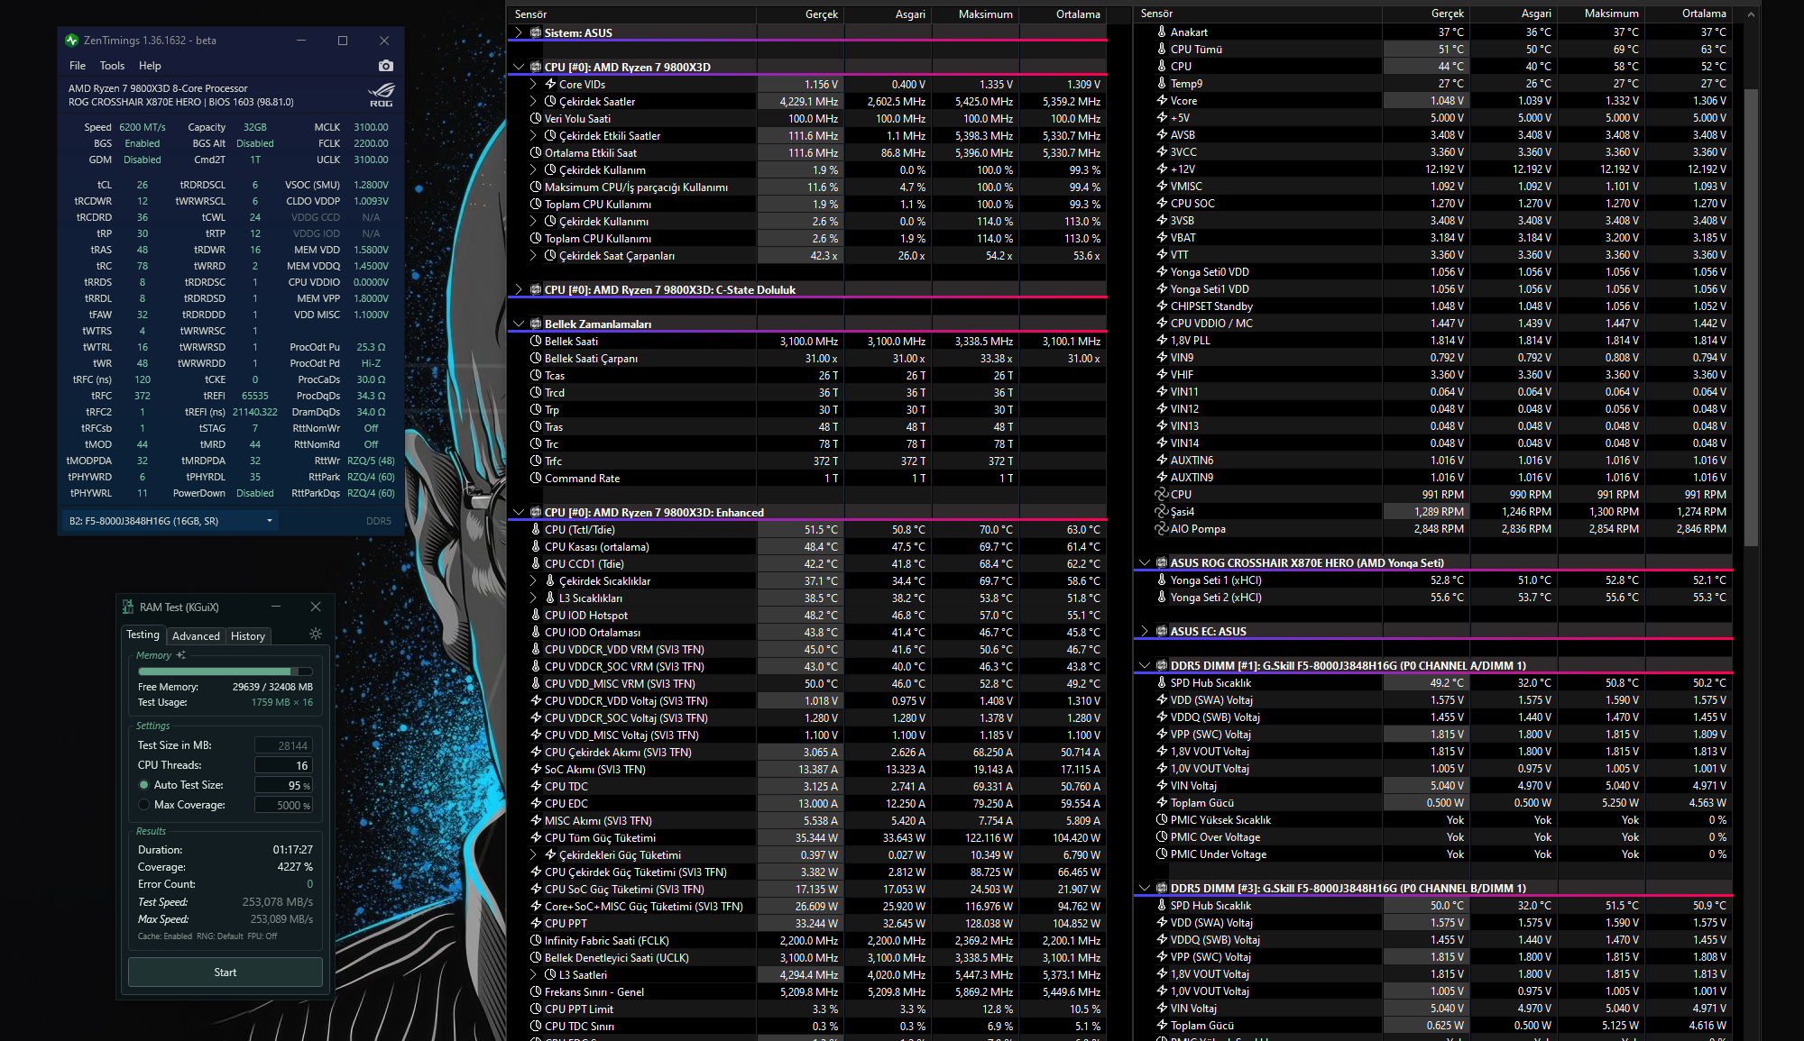Click the right sensor panel vertical scrollbar
This screenshot has width=1804, height=1041.
pyautogui.click(x=1751, y=315)
